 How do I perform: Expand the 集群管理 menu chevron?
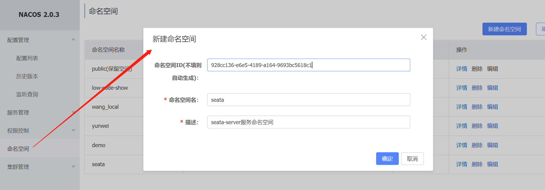point(73,166)
